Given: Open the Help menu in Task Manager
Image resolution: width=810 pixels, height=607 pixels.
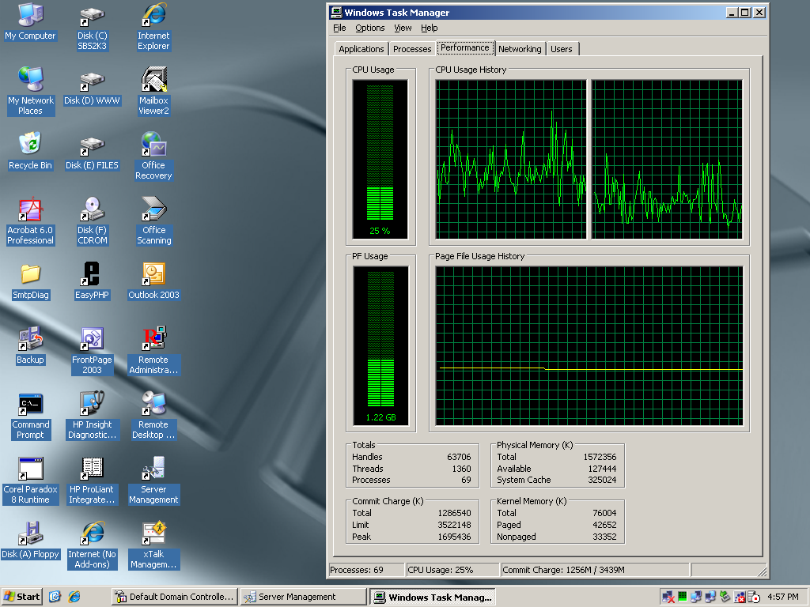Looking at the screenshot, I should pyautogui.click(x=430, y=28).
